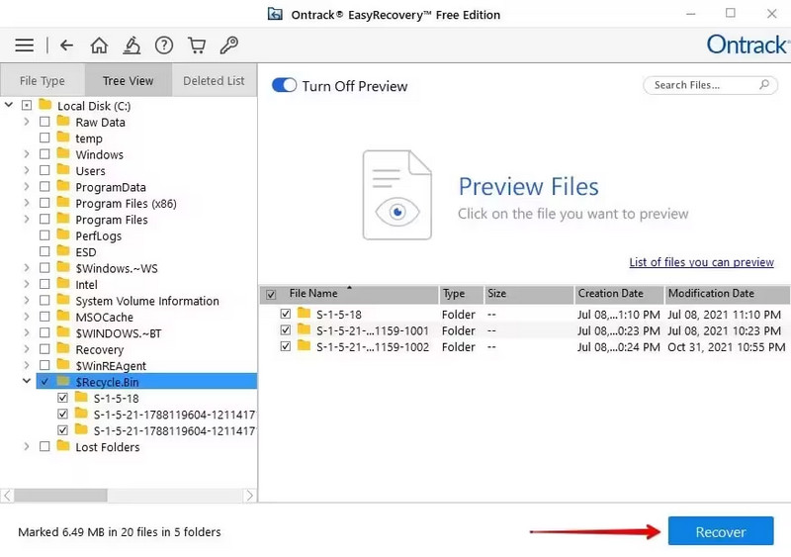Sort by the Creation Date column

[x=619, y=294]
